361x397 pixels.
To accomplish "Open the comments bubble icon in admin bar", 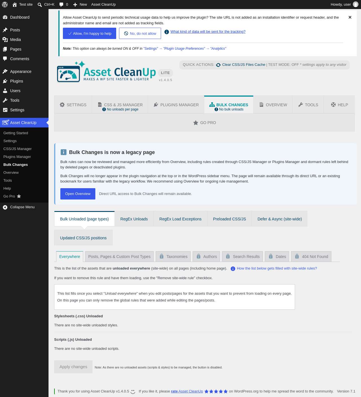I will click(61, 5).
